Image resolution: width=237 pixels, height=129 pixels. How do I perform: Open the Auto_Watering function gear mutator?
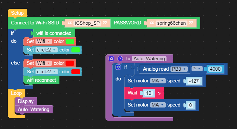coord(111,59)
